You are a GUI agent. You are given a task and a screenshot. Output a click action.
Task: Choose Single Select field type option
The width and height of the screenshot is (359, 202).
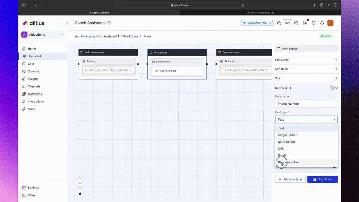[287, 135]
